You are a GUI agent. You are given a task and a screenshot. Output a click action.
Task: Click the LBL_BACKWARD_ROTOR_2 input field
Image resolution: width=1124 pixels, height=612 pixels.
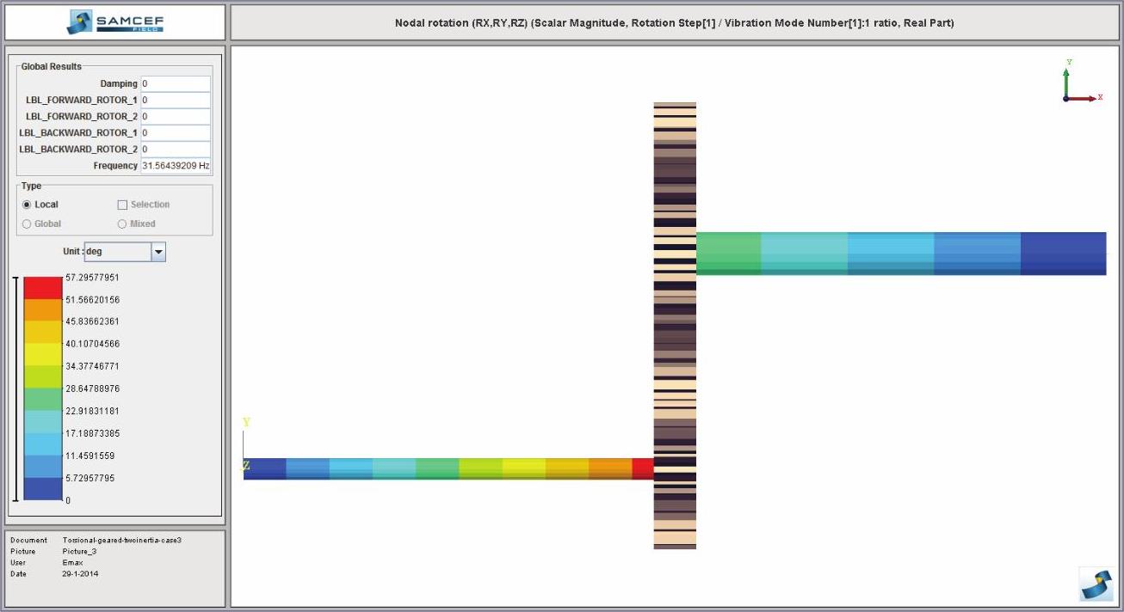point(176,149)
